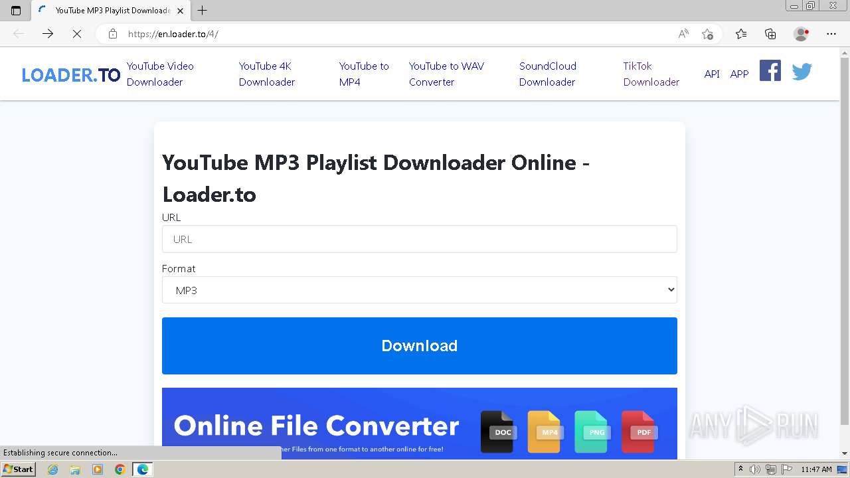Open Edge settings and more menu
This screenshot has width=850, height=478.
(x=831, y=34)
